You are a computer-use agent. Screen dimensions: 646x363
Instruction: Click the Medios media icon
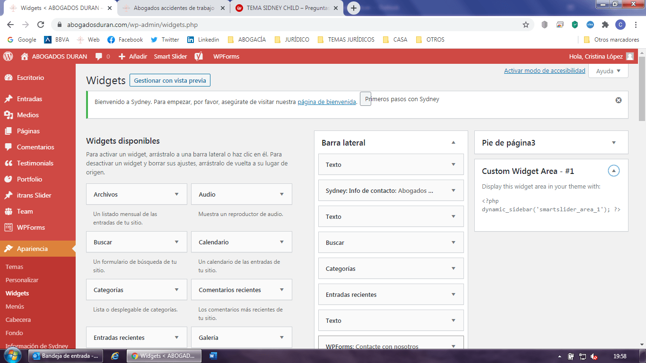8,115
